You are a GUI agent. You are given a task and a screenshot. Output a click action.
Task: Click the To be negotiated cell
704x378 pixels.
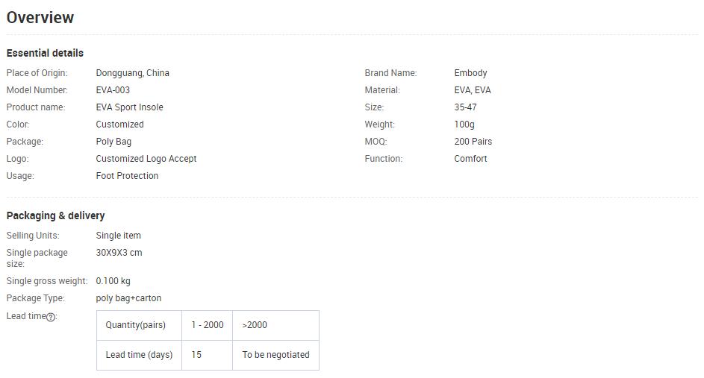pyautogui.click(x=275, y=355)
